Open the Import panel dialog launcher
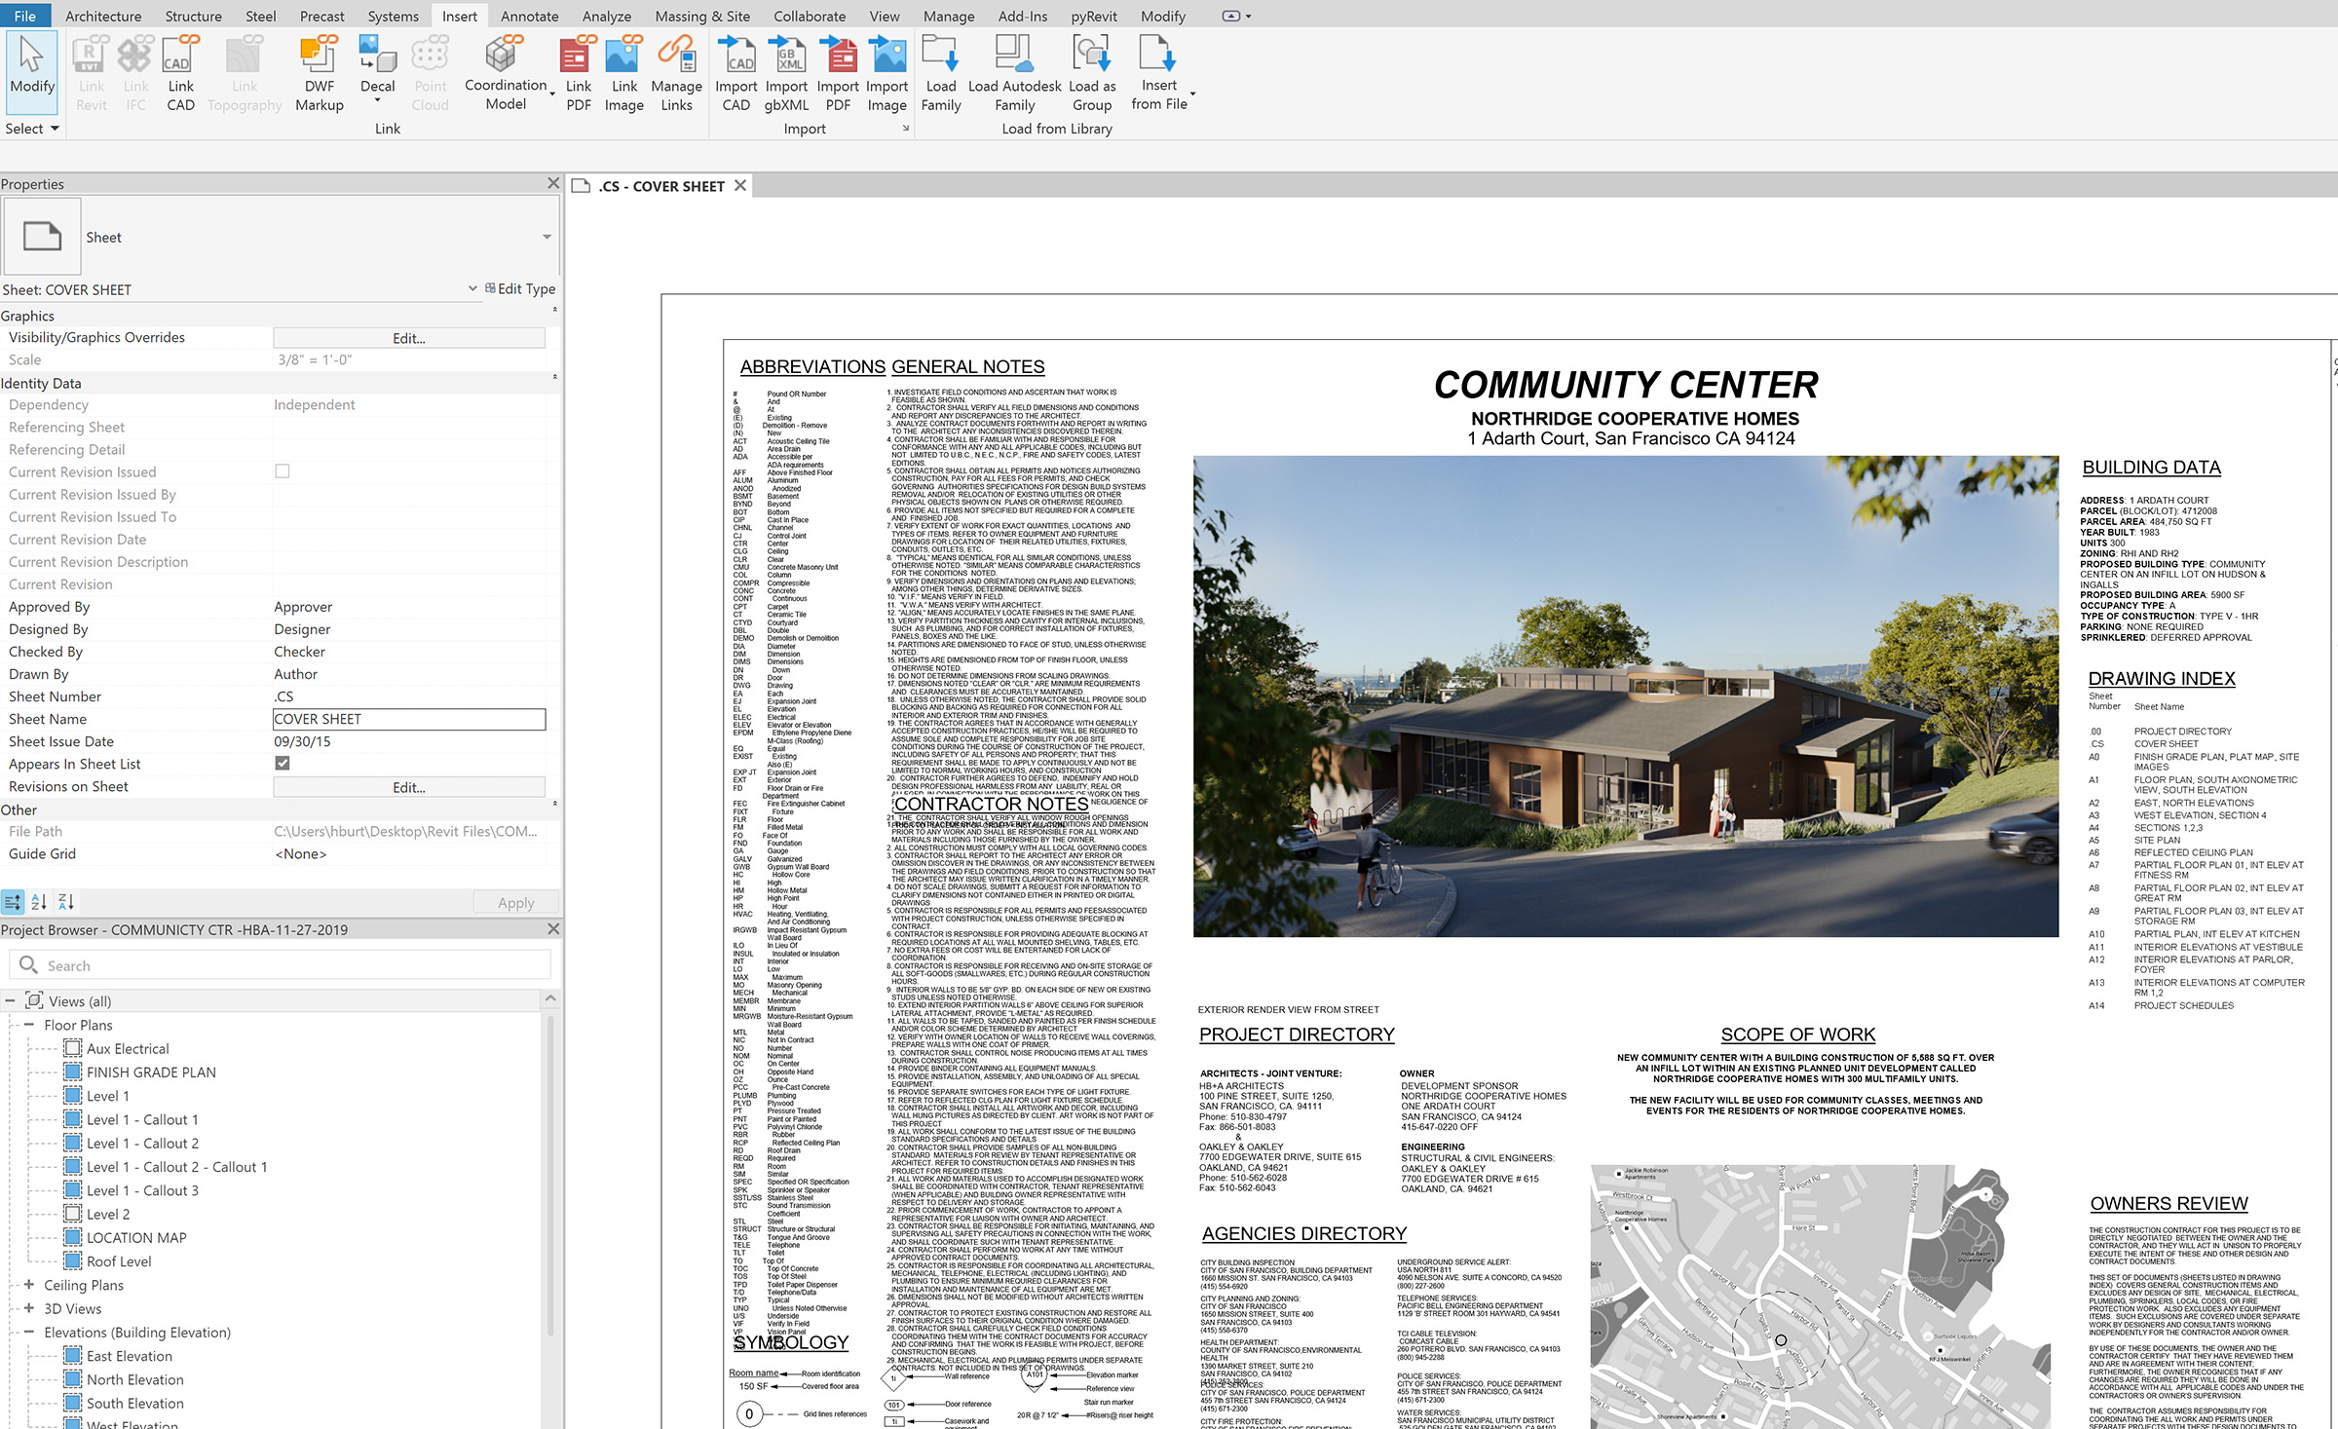The width and height of the screenshot is (2338, 1429). tap(905, 129)
